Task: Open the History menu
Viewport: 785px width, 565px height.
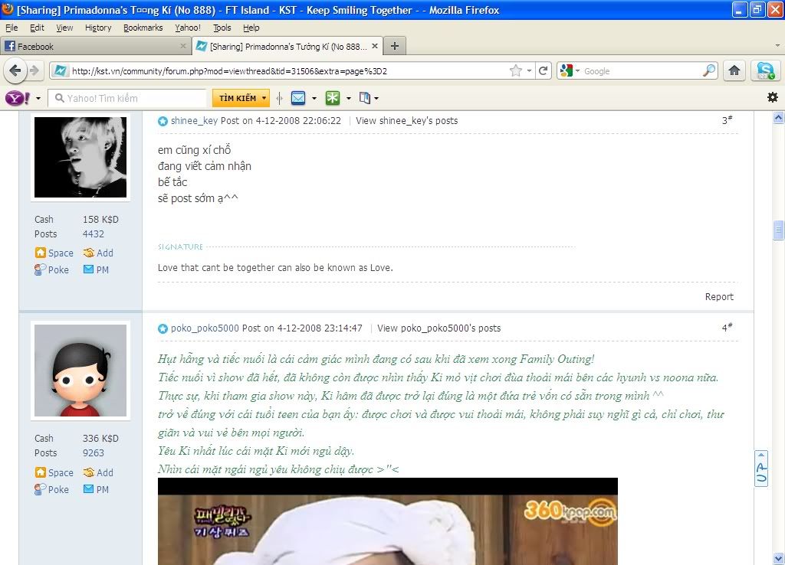Action: click(x=98, y=28)
